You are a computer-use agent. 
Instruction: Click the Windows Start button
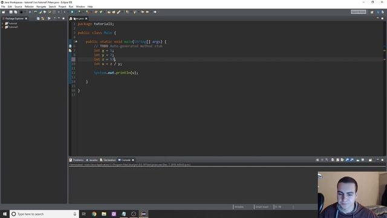[5, 214]
